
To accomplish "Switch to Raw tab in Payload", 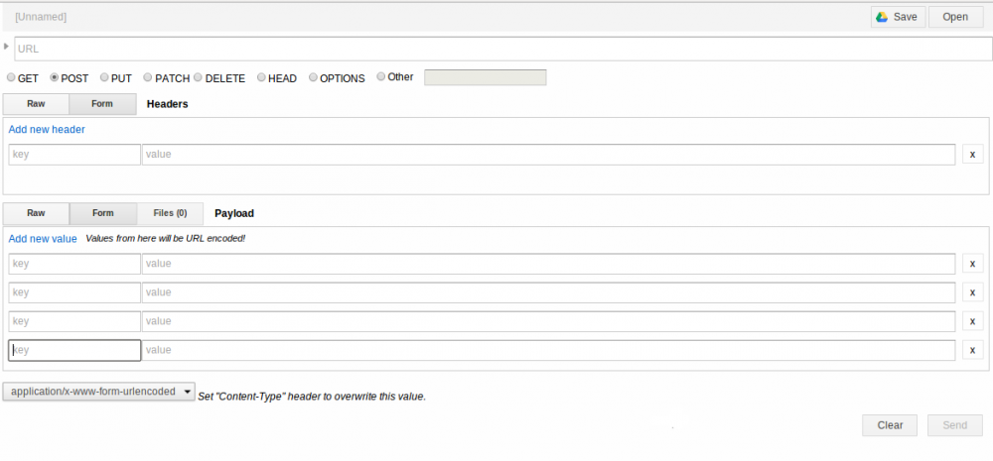I will coord(36,213).
